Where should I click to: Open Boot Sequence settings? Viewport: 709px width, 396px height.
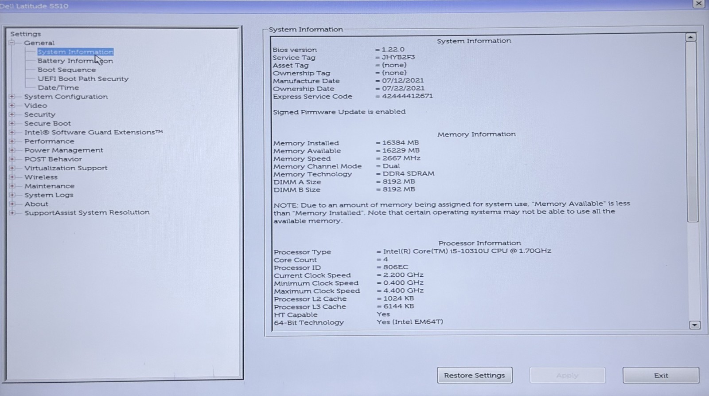pyautogui.click(x=66, y=70)
